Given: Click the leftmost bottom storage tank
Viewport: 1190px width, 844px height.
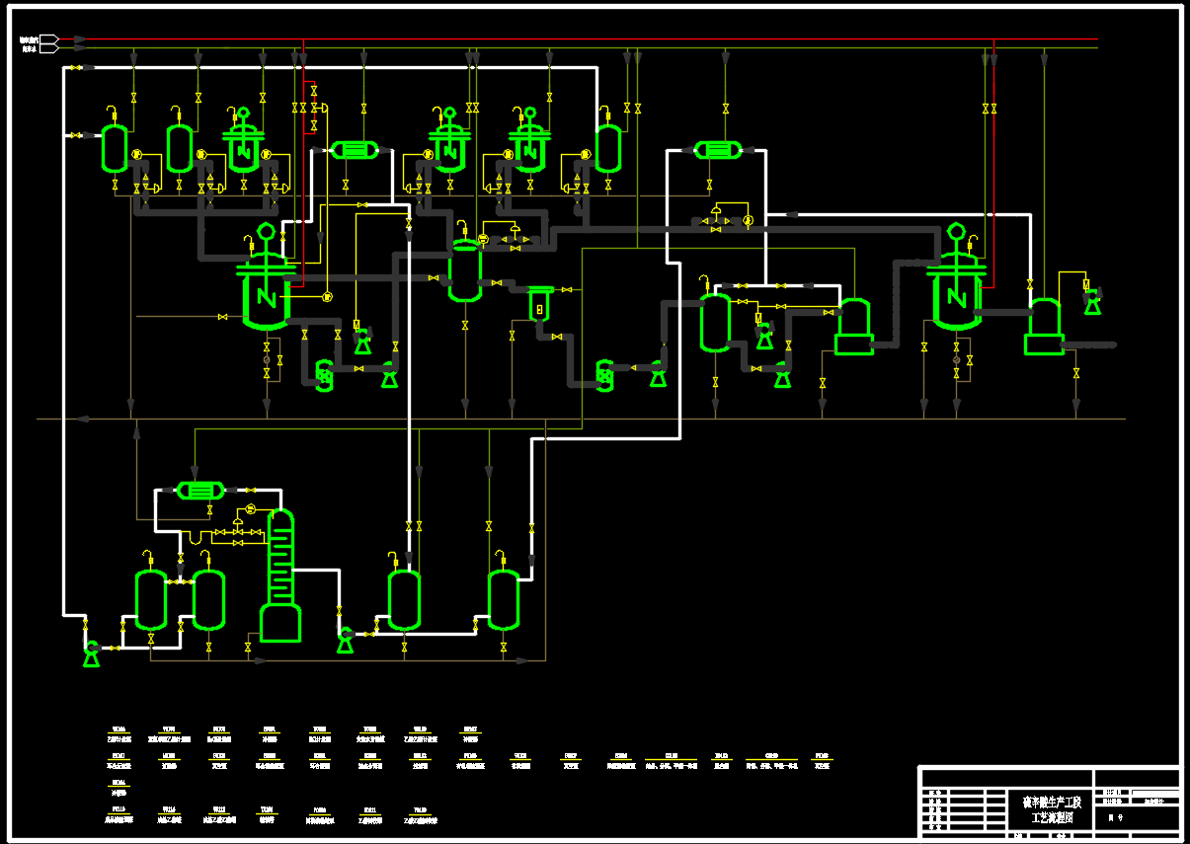Looking at the screenshot, I should click(151, 599).
